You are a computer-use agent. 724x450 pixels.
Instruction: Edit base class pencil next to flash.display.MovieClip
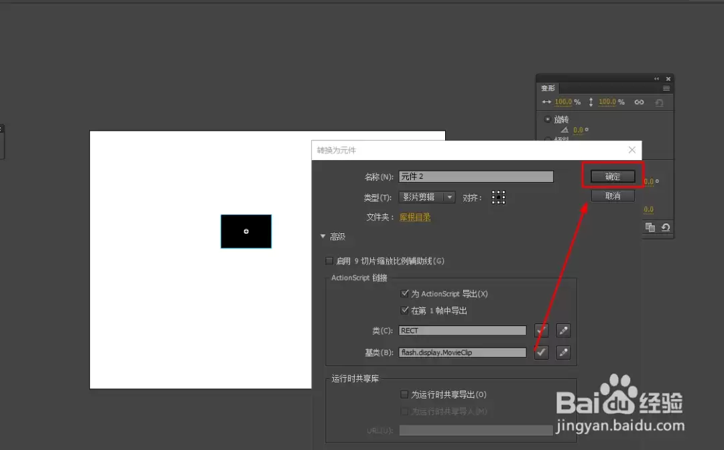coord(563,353)
